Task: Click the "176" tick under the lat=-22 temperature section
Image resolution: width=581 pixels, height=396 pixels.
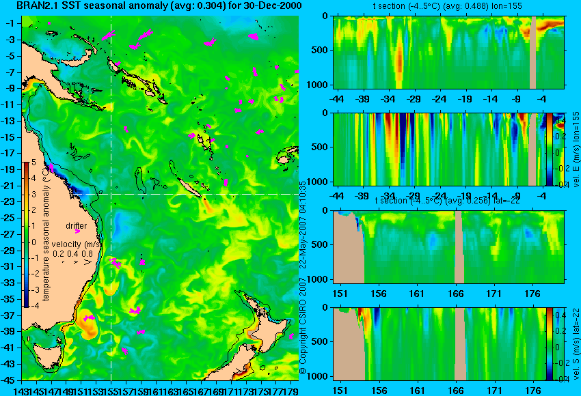Action: pyautogui.click(x=533, y=294)
